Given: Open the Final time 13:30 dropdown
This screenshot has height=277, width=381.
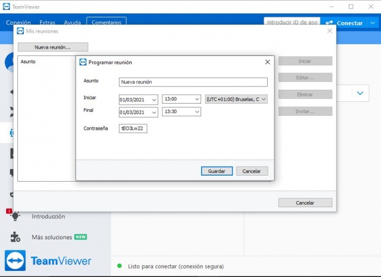Looking at the screenshot, I should 197,112.
